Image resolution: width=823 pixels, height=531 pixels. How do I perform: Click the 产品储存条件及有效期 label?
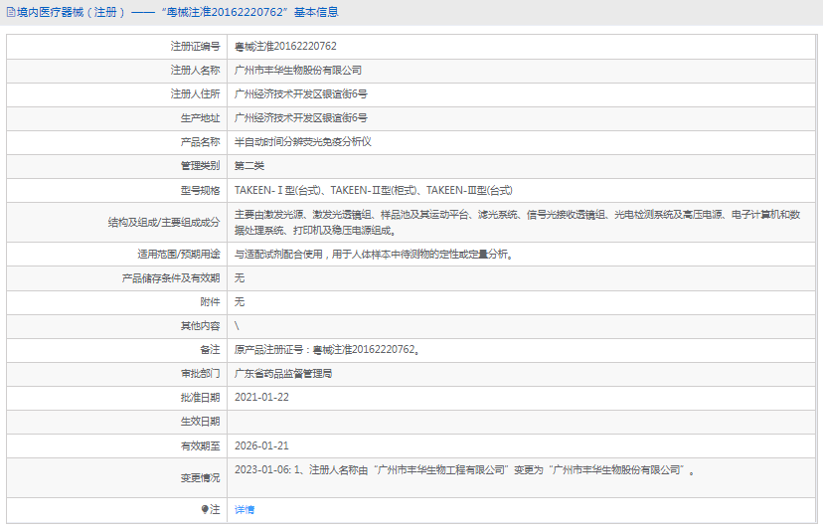[171, 278]
